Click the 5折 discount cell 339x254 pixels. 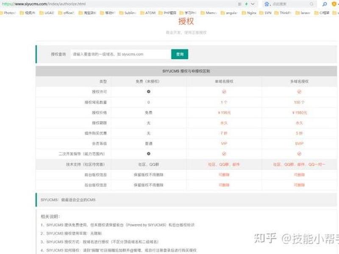(299, 133)
